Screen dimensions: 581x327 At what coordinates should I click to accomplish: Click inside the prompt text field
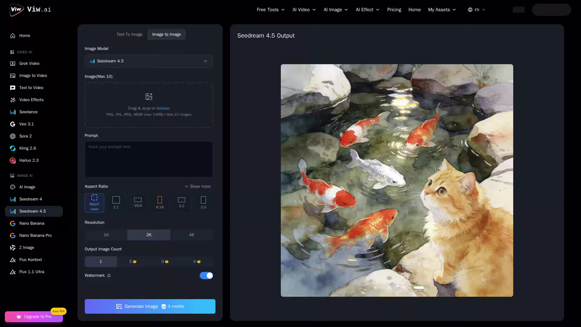tap(149, 159)
